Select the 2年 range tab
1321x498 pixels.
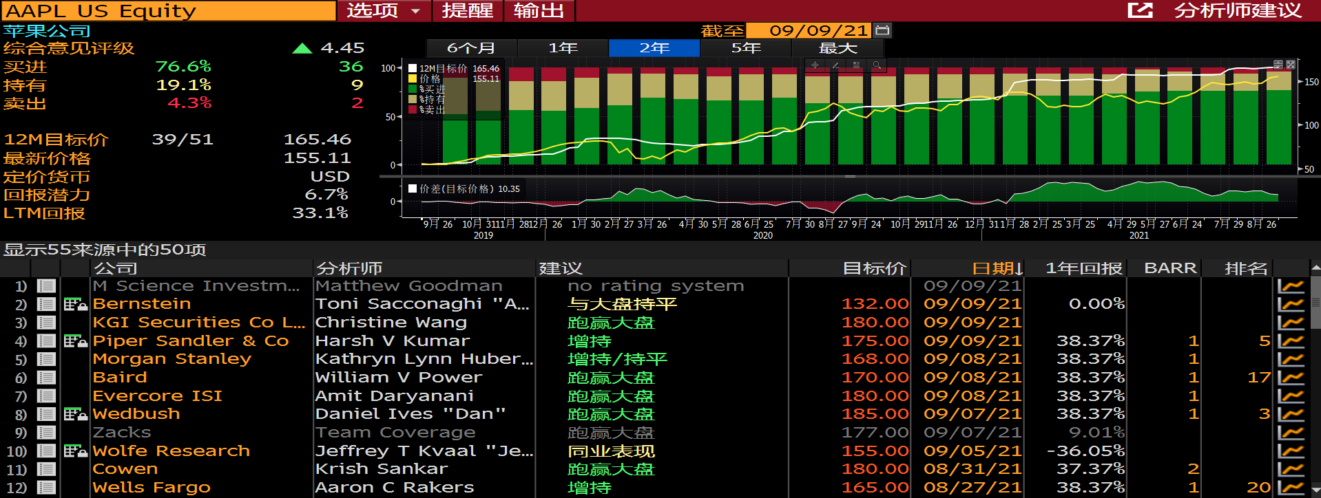(x=654, y=48)
